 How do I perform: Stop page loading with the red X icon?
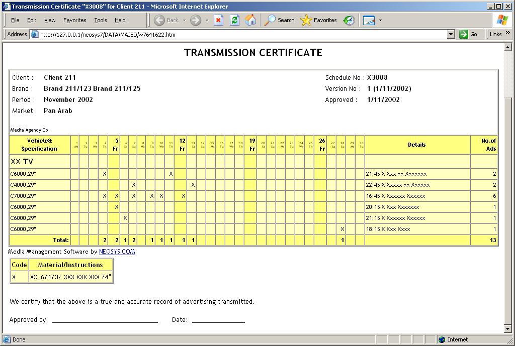pyautogui.click(x=218, y=20)
